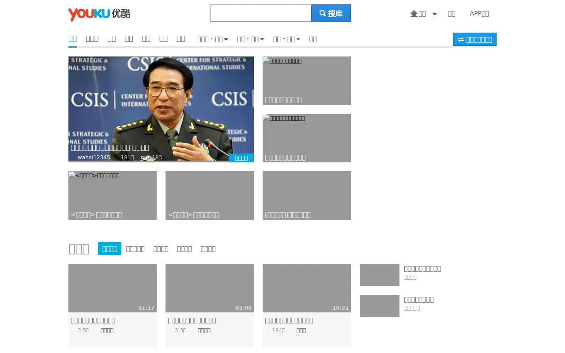Play the video thumbnail lasting 01:17

(x=113, y=288)
